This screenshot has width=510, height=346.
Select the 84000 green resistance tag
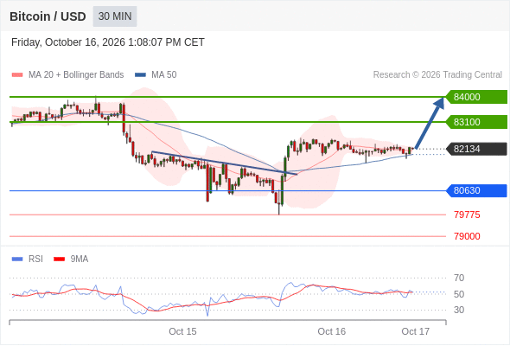[476, 97]
